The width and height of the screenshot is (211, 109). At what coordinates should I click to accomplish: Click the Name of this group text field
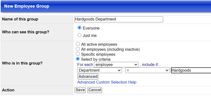(x=119, y=19)
